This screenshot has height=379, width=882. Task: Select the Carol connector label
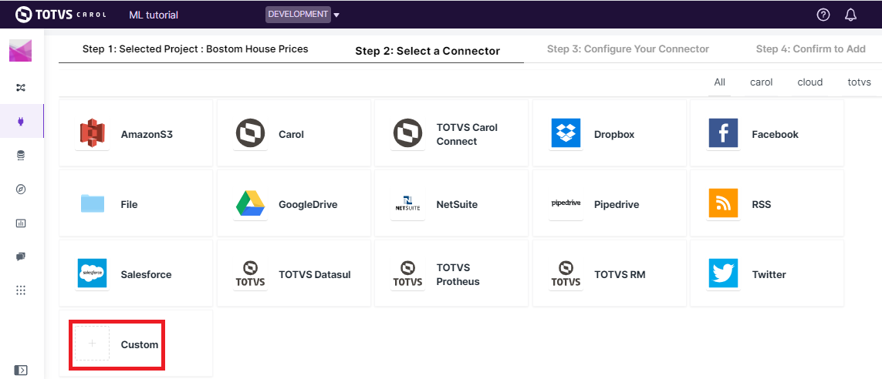coord(291,134)
